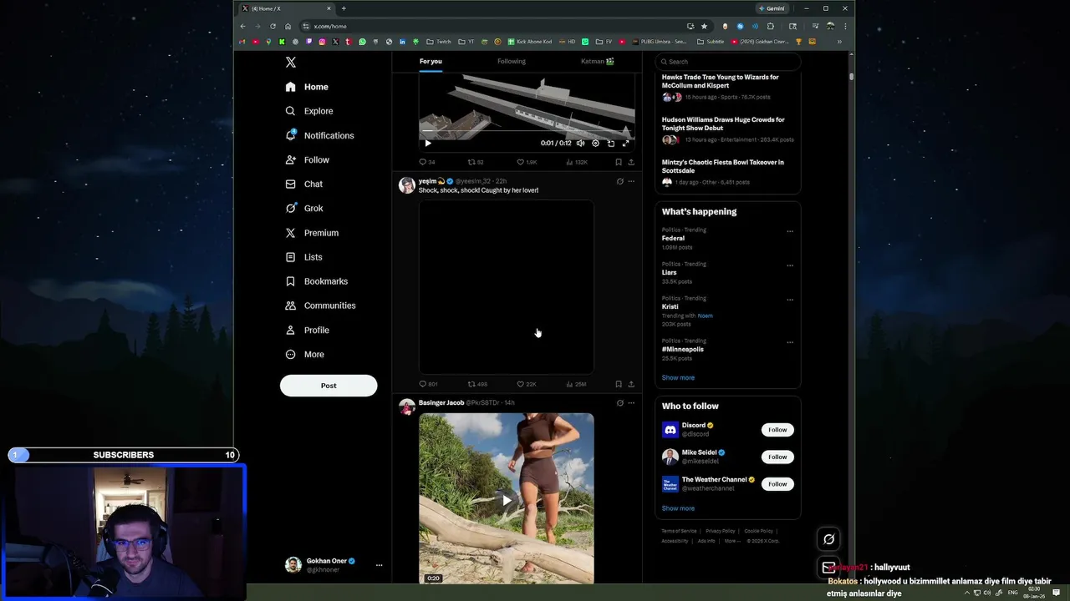View analytics of the post with 25M views
This screenshot has width=1070, height=601.
point(576,384)
